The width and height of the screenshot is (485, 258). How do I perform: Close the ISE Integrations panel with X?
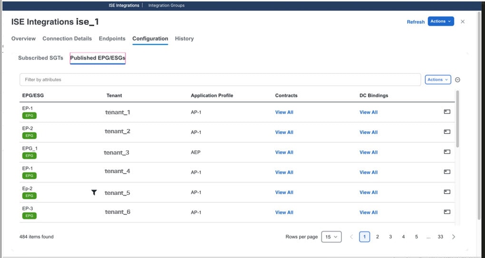(x=463, y=22)
